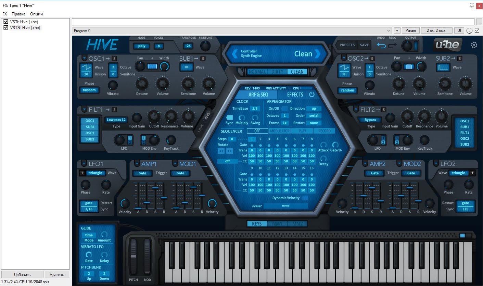
Task: Click the OSC1 solo S button
Action: 114,58
